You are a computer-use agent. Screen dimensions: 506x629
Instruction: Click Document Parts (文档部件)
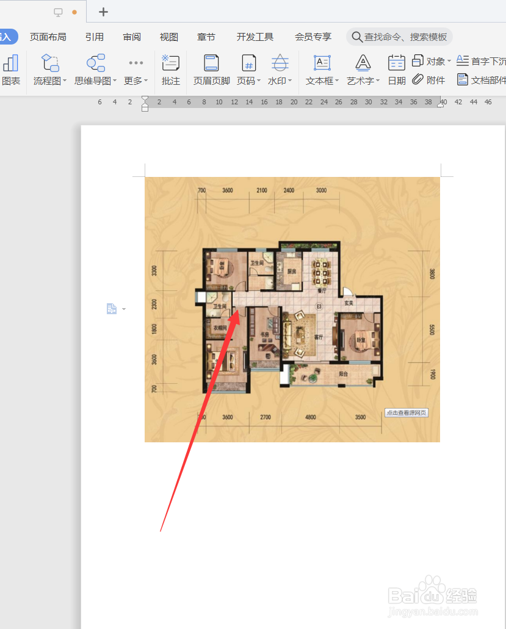pyautogui.click(x=481, y=80)
